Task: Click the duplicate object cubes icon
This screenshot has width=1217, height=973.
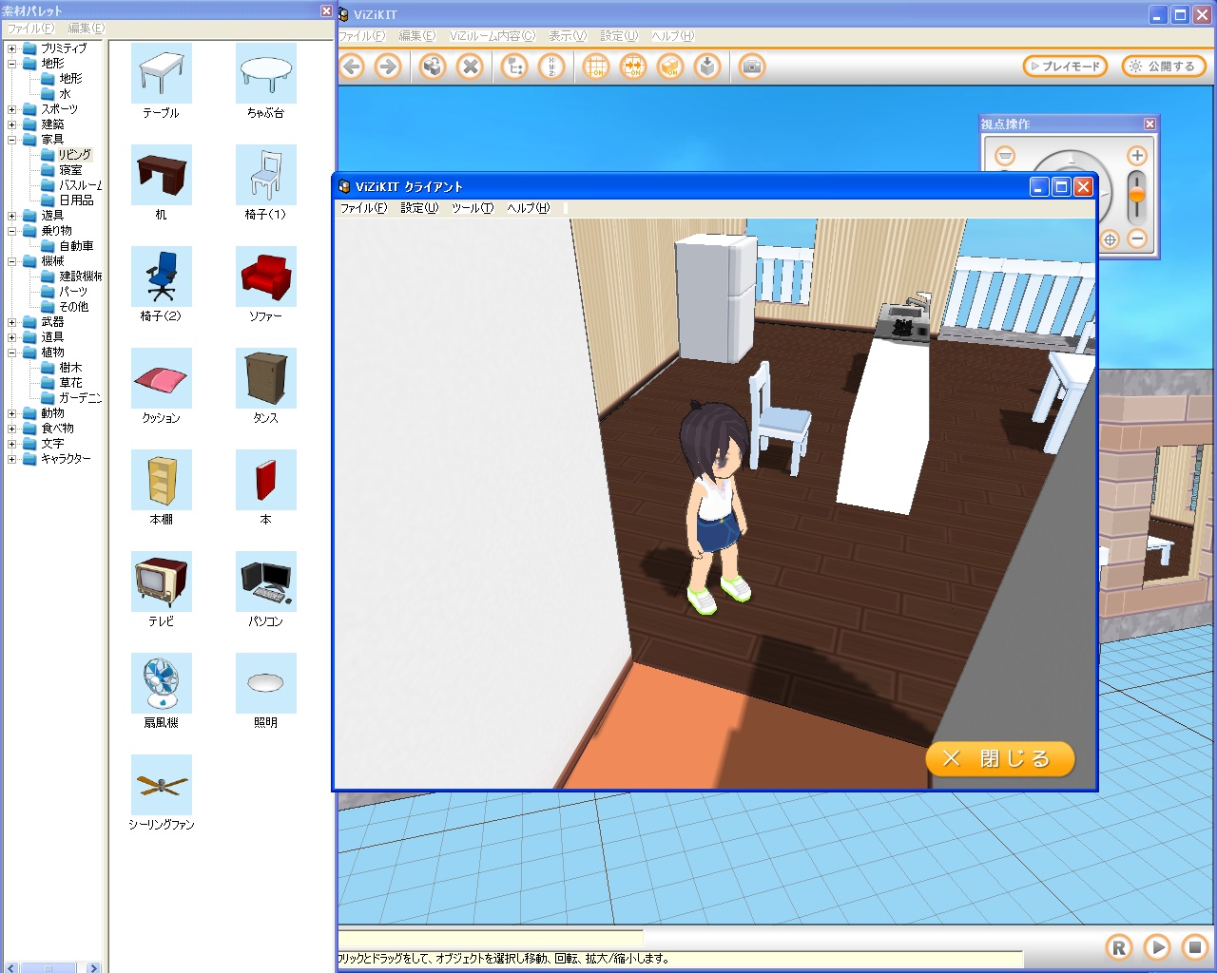Action: coord(433,67)
